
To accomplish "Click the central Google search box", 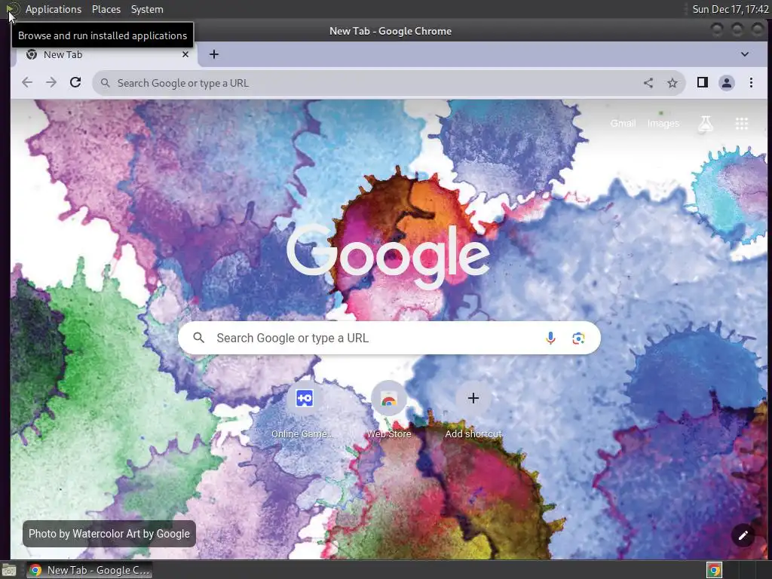I will point(389,338).
